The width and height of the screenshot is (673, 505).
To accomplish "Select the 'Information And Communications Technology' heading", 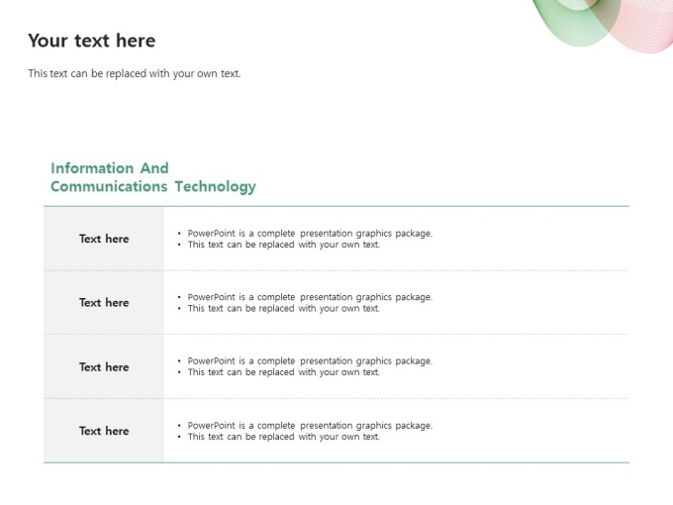I will click(x=153, y=177).
